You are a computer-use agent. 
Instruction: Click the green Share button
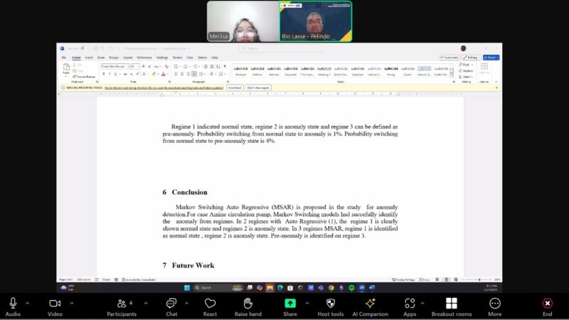click(x=290, y=306)
